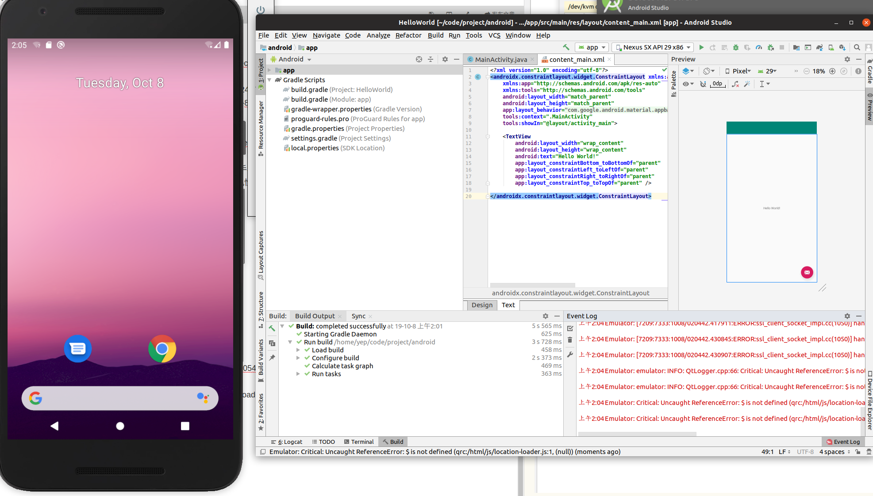The image size is (873, 496).
Task: Click Restore Layout icon in Build panel
Action: 272,343
